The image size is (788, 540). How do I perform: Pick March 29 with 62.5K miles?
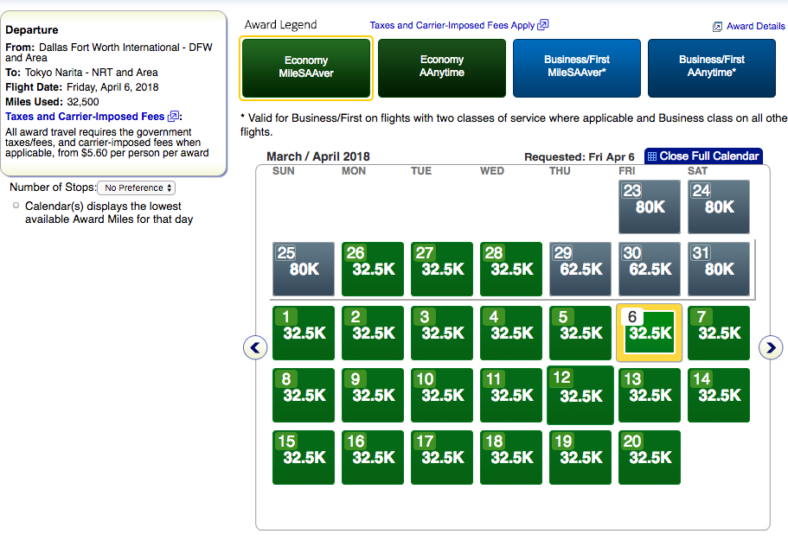click(x=580, y=270)
